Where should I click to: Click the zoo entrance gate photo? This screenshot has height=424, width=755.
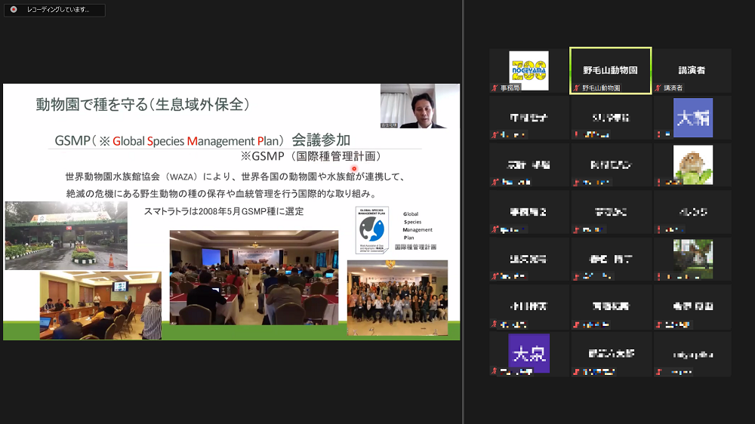[66, 235]
